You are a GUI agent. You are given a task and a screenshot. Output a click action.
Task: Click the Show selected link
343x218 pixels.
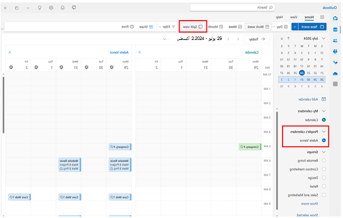click(x=307, y=215)
